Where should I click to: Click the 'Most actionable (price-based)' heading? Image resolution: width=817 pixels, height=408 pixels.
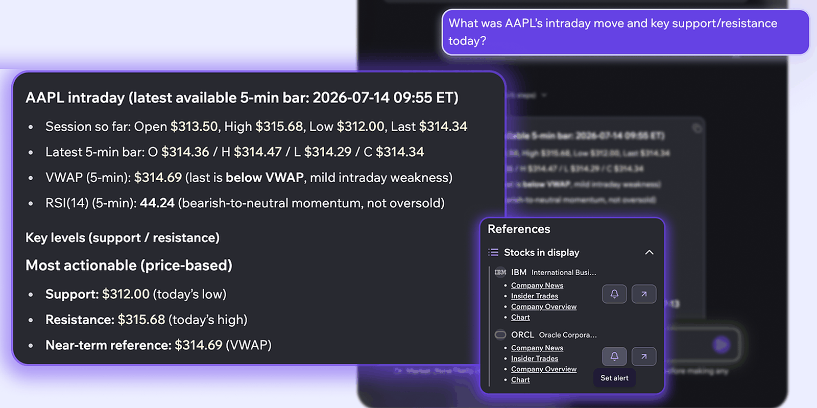pyautogui.click(x=129, y=266)
